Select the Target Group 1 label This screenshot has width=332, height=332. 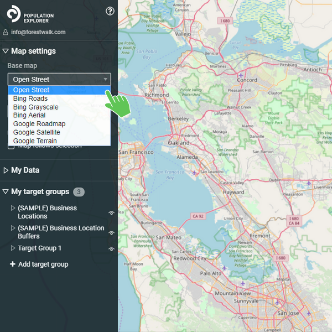40,248
